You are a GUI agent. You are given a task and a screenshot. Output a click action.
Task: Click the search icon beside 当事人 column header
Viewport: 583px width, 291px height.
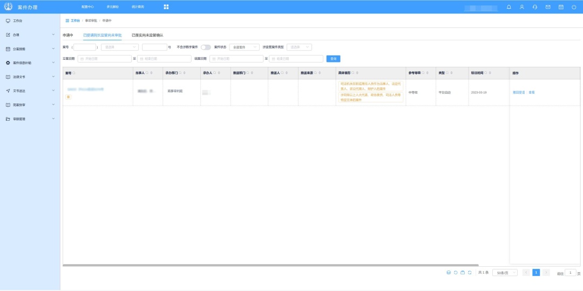pyautogui.click(x=147, y=73)
